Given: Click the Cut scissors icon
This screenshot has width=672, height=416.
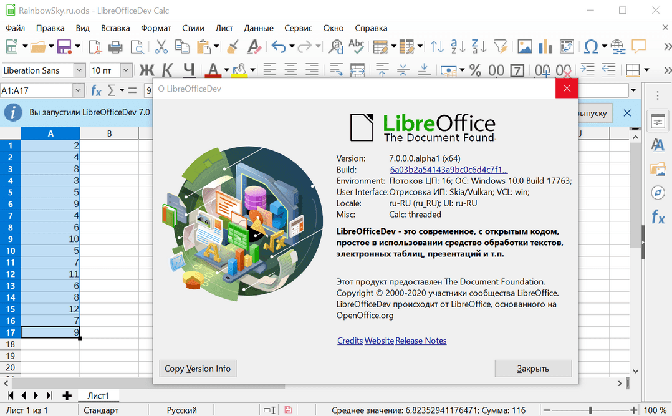Looking at the screenshot, I should pyautogui.click(x=161, y=47).
